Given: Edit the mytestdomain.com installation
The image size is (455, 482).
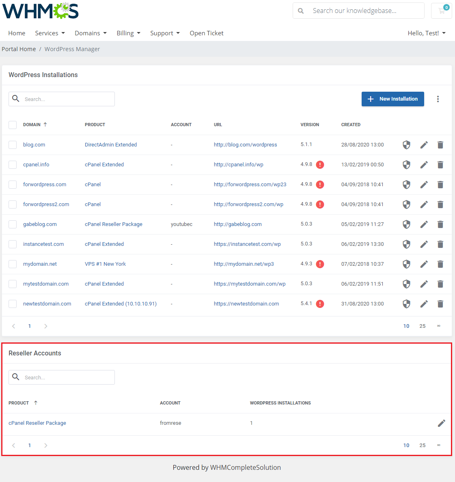Looking at the screenshot, I should tap(424, 284).
